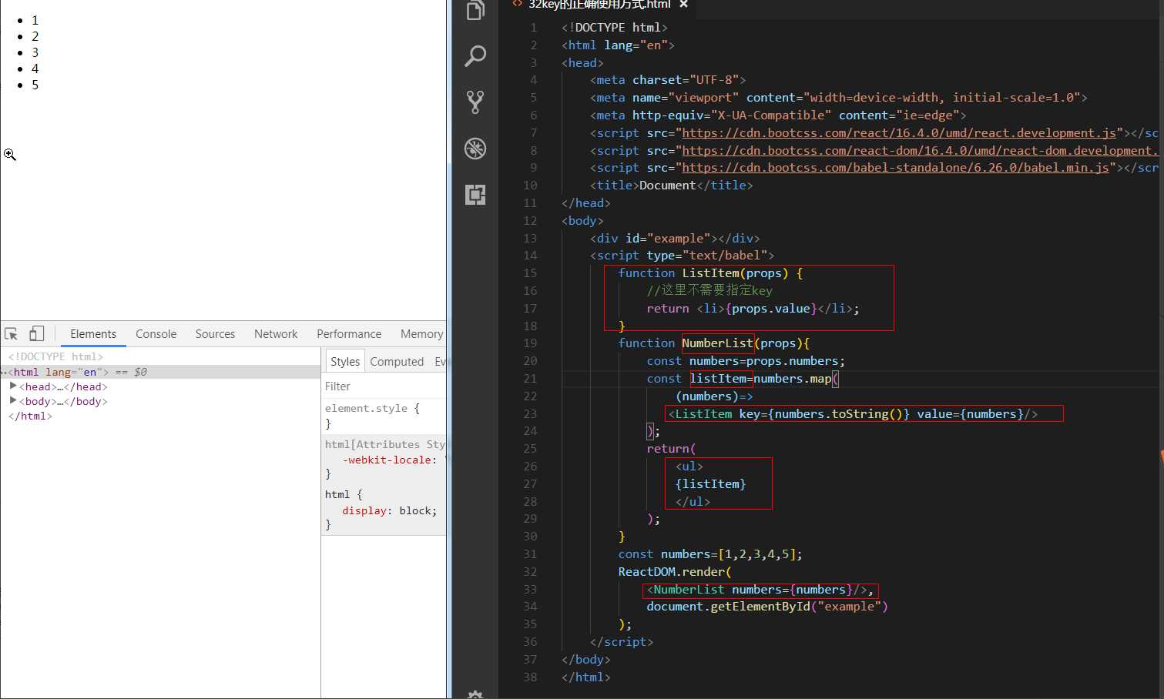Open the Debug view in activity bar

click(475, 148)
